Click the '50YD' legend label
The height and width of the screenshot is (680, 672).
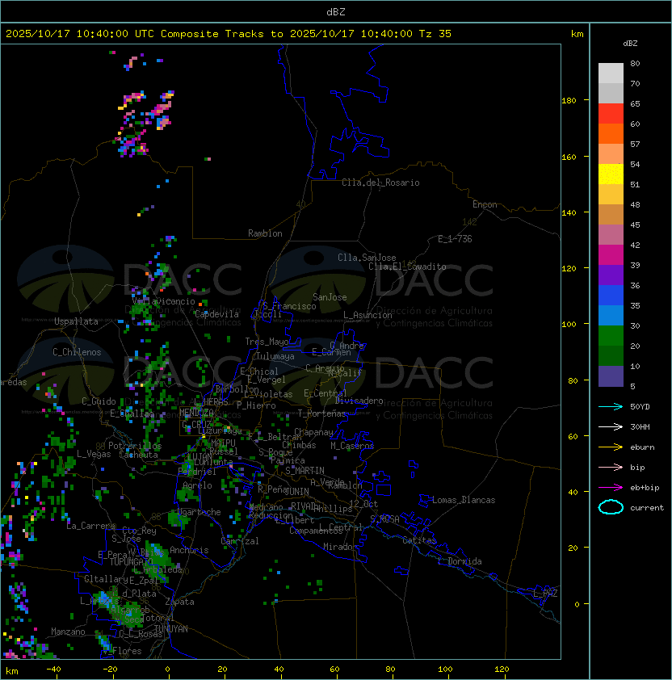click(640, 407)
